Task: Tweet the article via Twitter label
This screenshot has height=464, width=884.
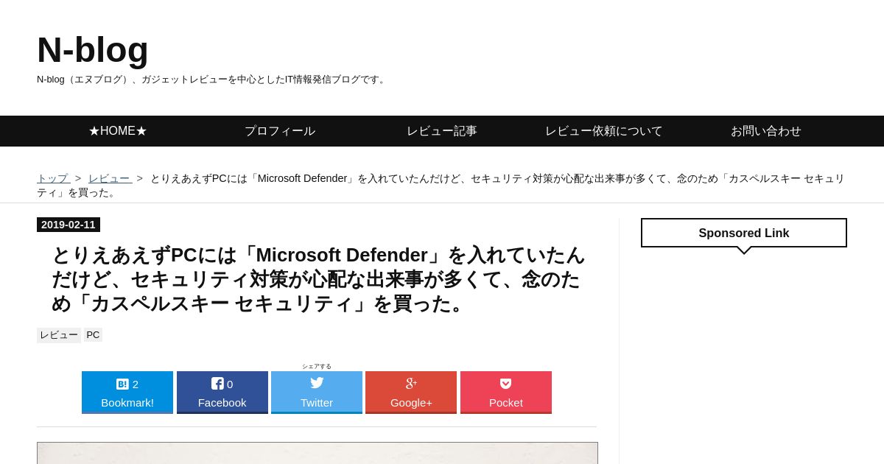Action: 317,403
